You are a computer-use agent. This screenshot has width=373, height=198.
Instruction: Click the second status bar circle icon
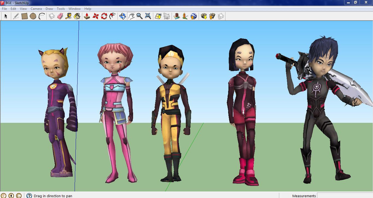point(11,196)
